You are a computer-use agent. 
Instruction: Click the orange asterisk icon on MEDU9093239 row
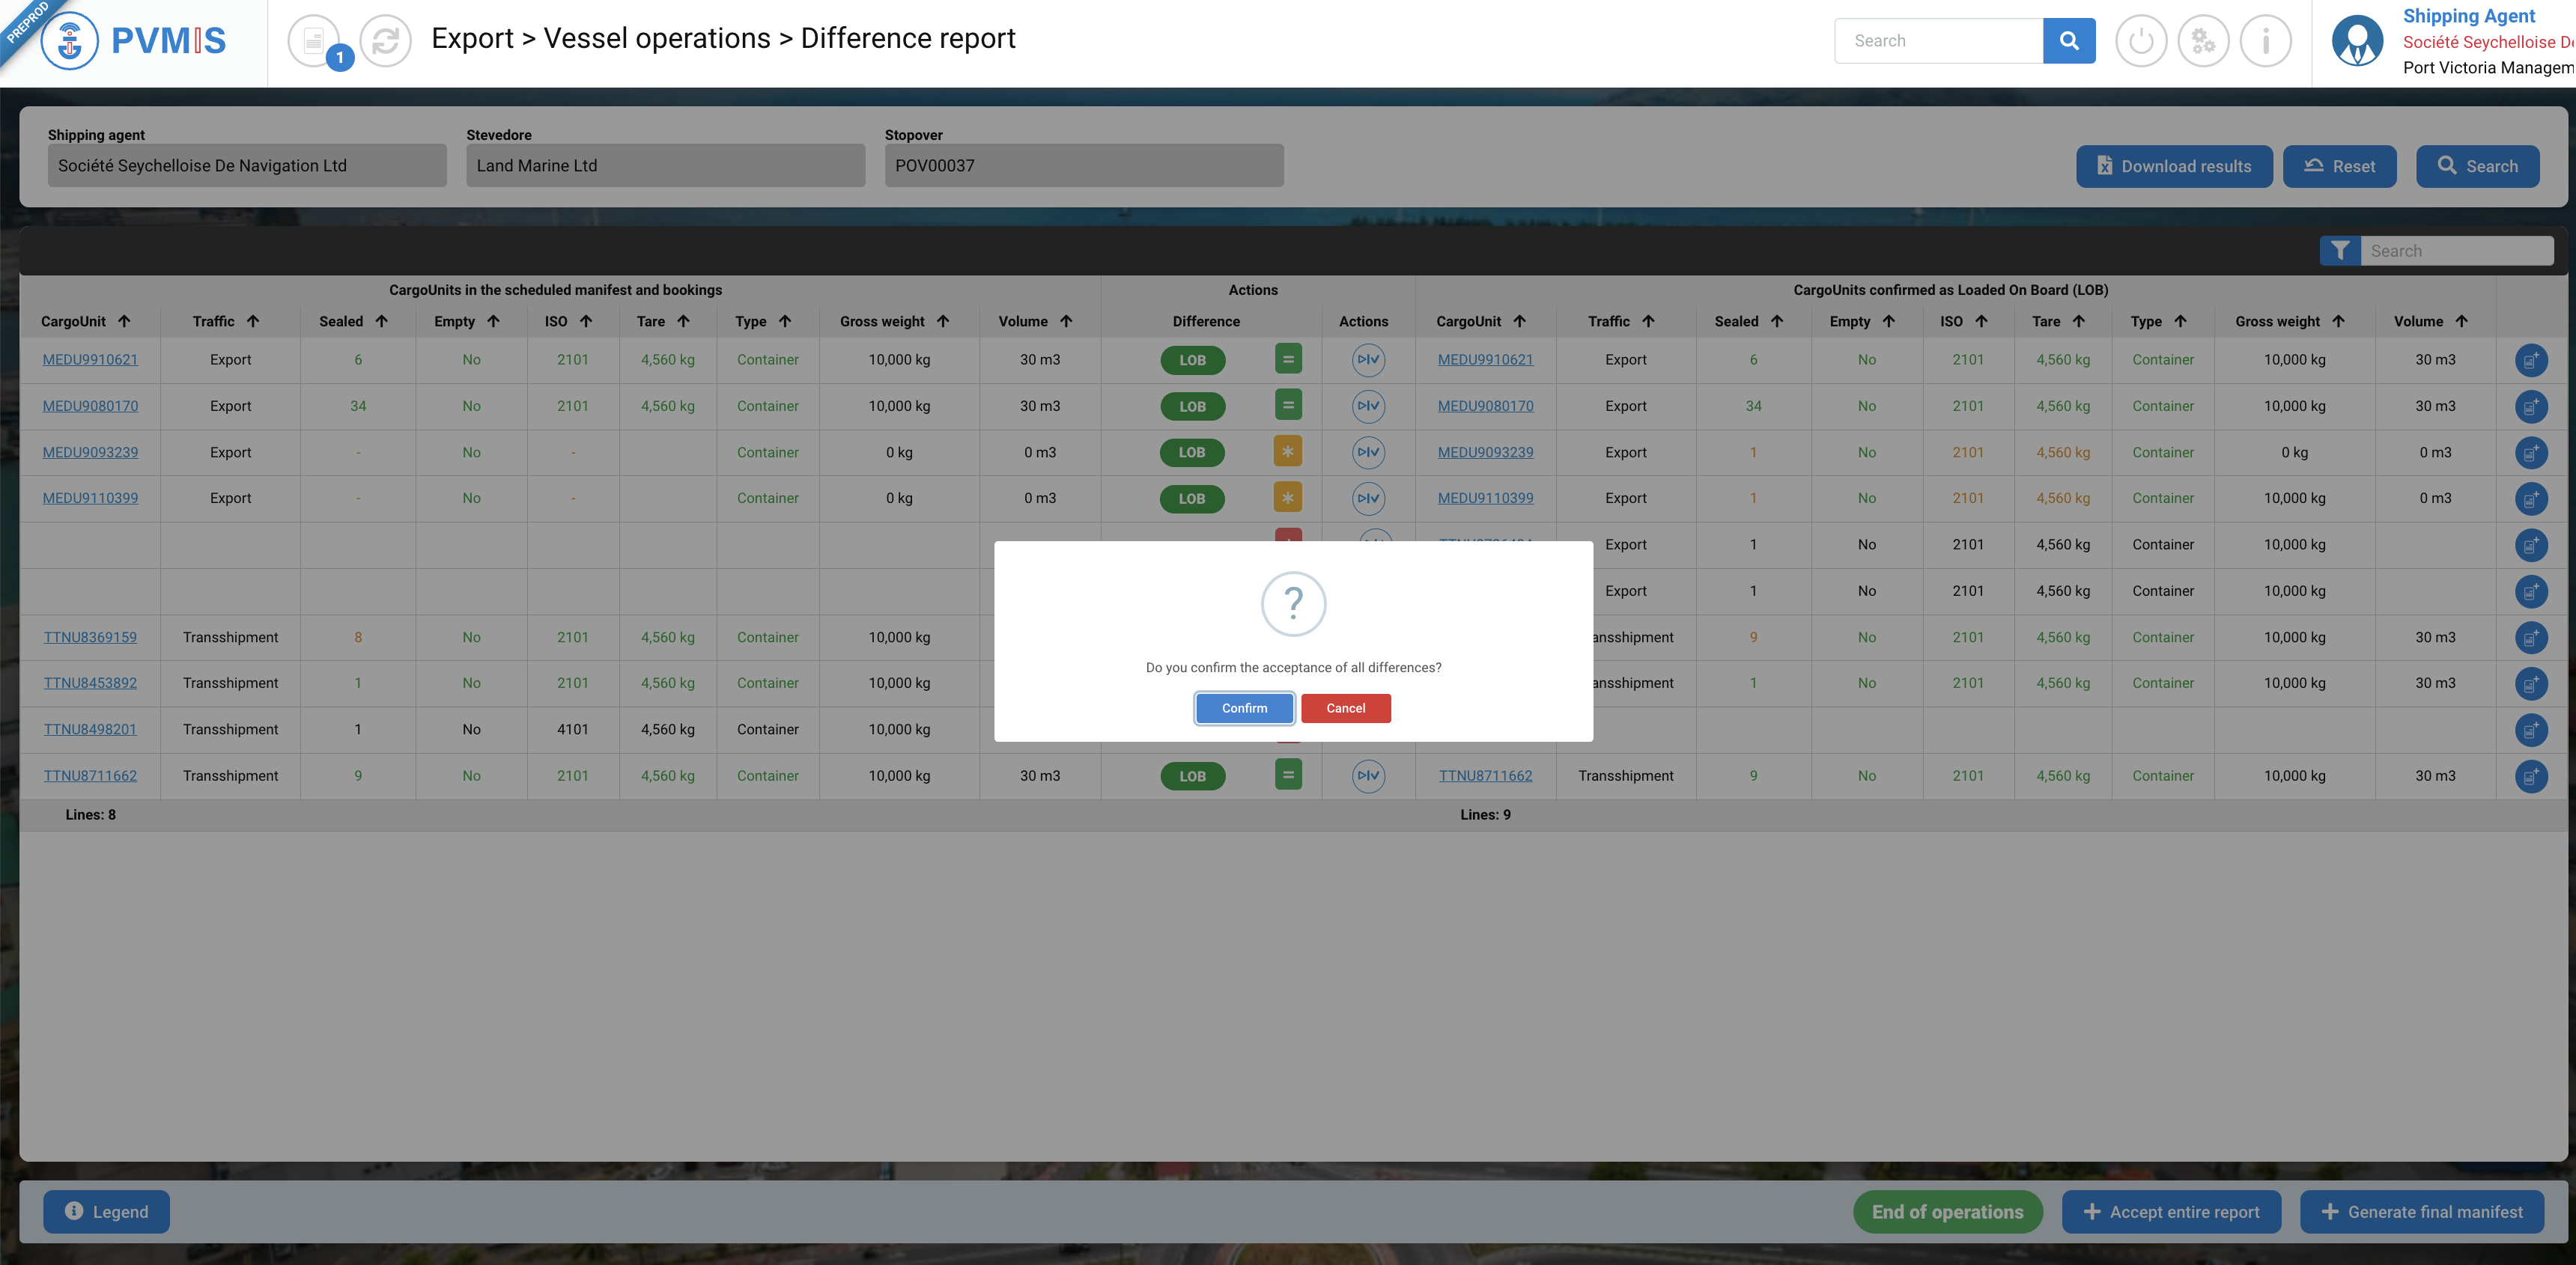[1288, 451]
